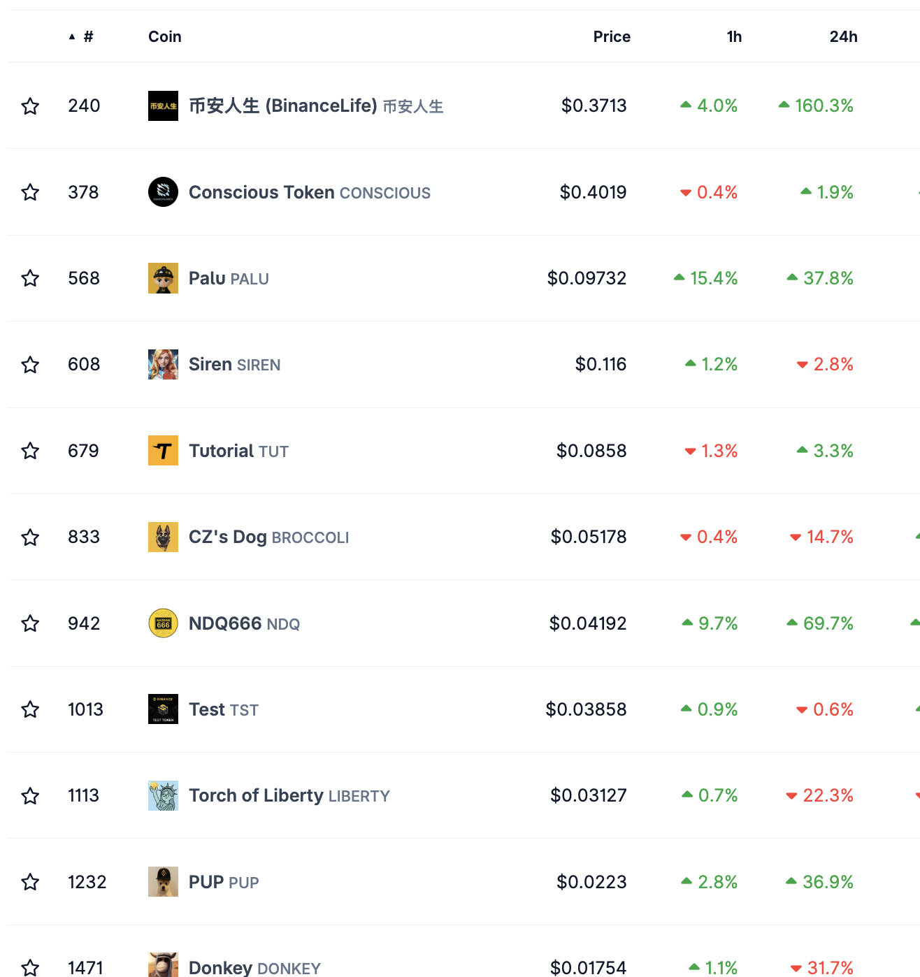Screen dimensions: 920x977
Task: Open the Palu coin avatar icon
Action: (x=163, y=278)
